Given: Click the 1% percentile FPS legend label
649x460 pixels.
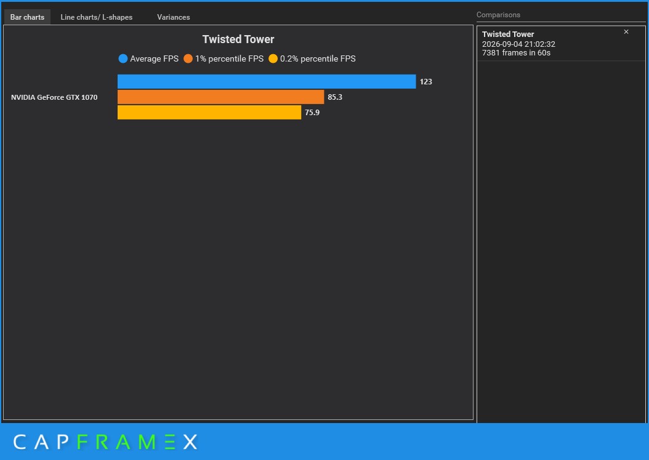Looking at the screenshot, I should click(229, 59).
